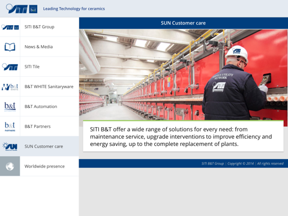Click the B&T Partners logo icon
This screenshot has width=288, height=216.
coord(10,127)
